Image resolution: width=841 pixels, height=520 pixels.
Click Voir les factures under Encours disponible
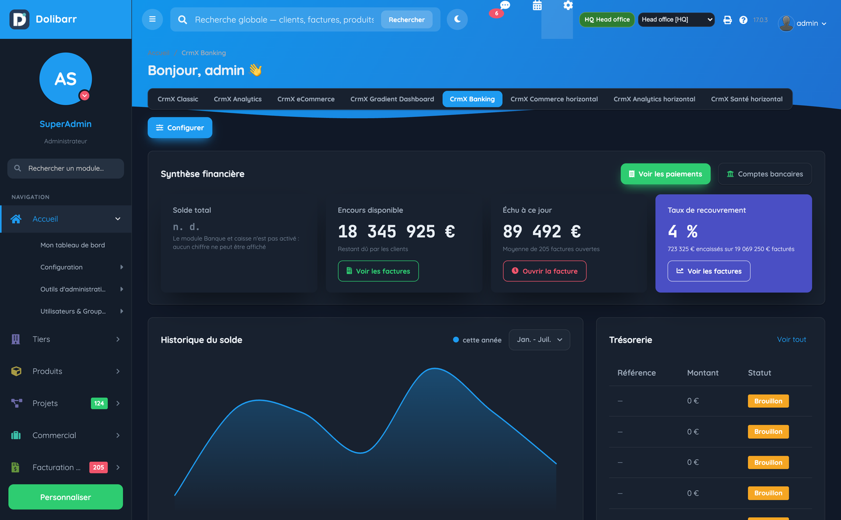click(x=378, y=271)
